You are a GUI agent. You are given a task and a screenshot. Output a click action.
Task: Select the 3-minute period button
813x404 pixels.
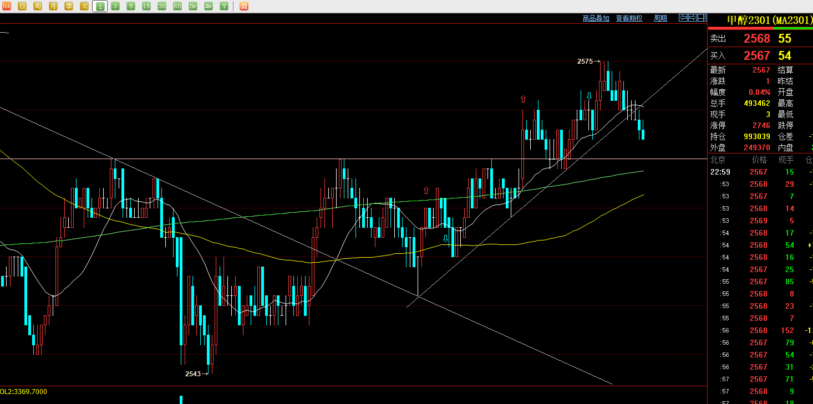pyautogui.click(x=115, y=6)
